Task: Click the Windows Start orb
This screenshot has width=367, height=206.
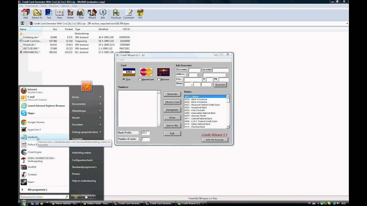Action: (x=24, y=203)
